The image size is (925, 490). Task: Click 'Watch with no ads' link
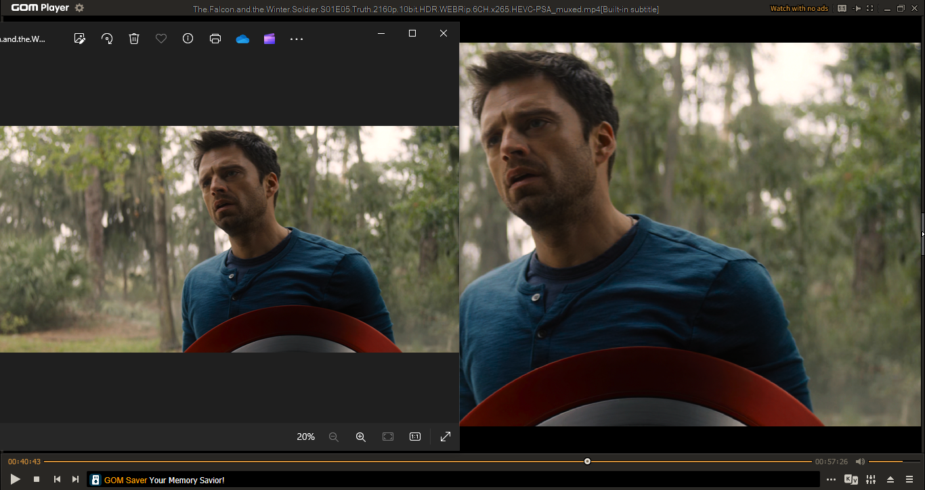(x=800, y=9)
